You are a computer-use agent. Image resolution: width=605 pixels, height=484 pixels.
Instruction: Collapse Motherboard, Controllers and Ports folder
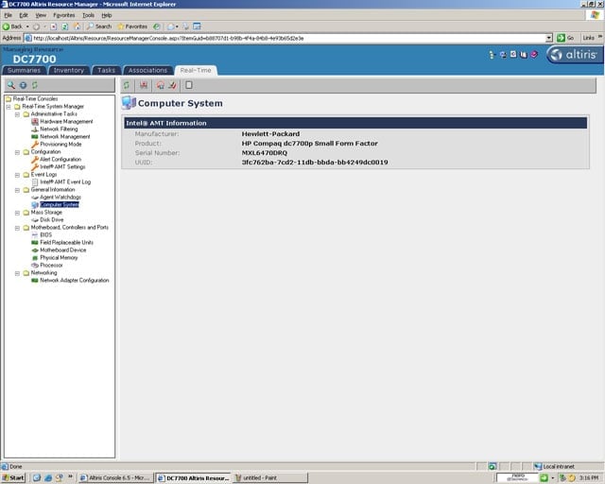click(x=17, y=228)
